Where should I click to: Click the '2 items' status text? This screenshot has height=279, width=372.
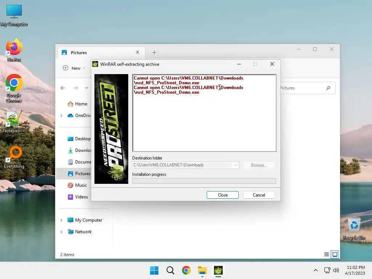click(x=67, y=255)
